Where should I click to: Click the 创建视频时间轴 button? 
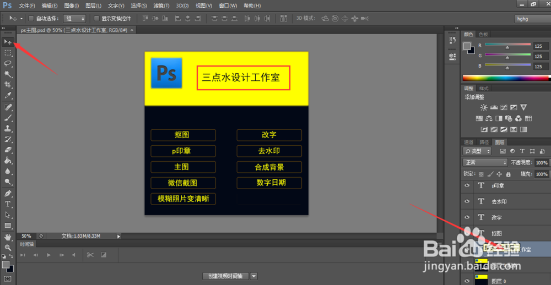point(225,276)
